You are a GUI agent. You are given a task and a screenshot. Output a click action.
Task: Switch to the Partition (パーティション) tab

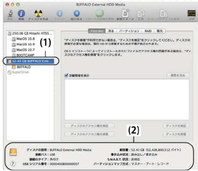129,31
